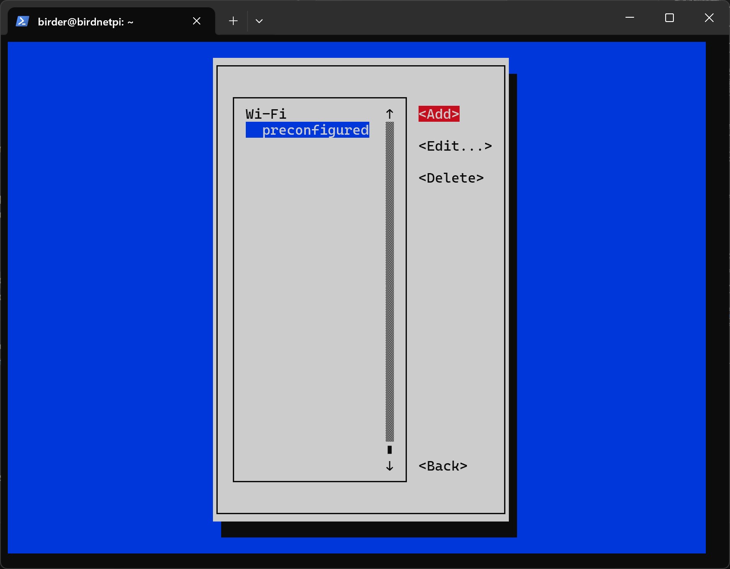
Task: Click the small scrollbar position marker block
Action: tap(390, 450)
